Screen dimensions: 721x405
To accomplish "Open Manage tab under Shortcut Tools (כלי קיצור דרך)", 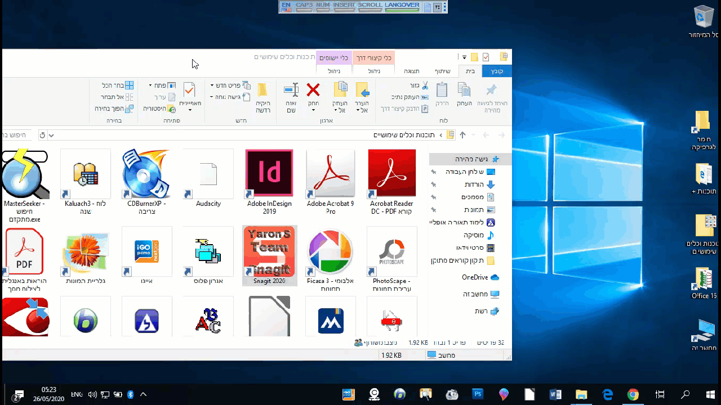I will pyautogui.click(x=374, y=71).
